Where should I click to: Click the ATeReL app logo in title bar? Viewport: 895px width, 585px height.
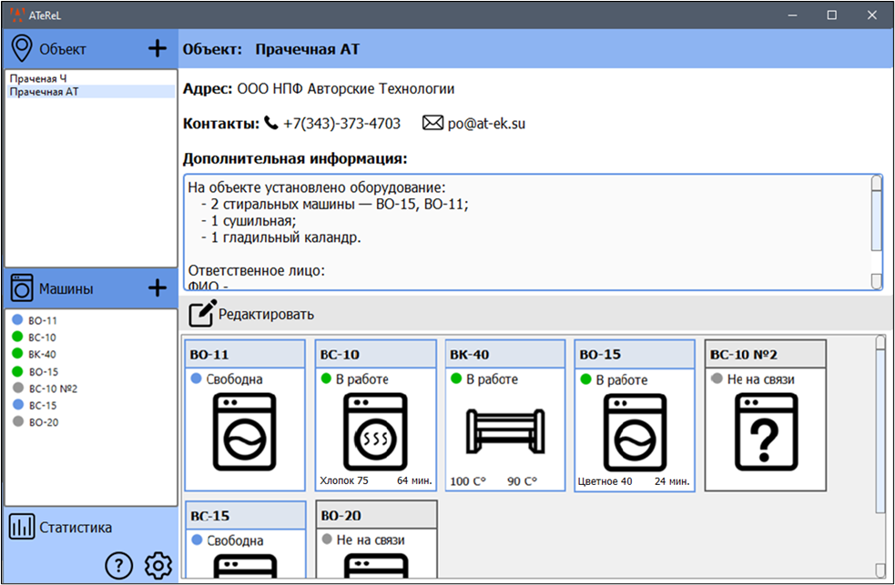pos(17,15)
